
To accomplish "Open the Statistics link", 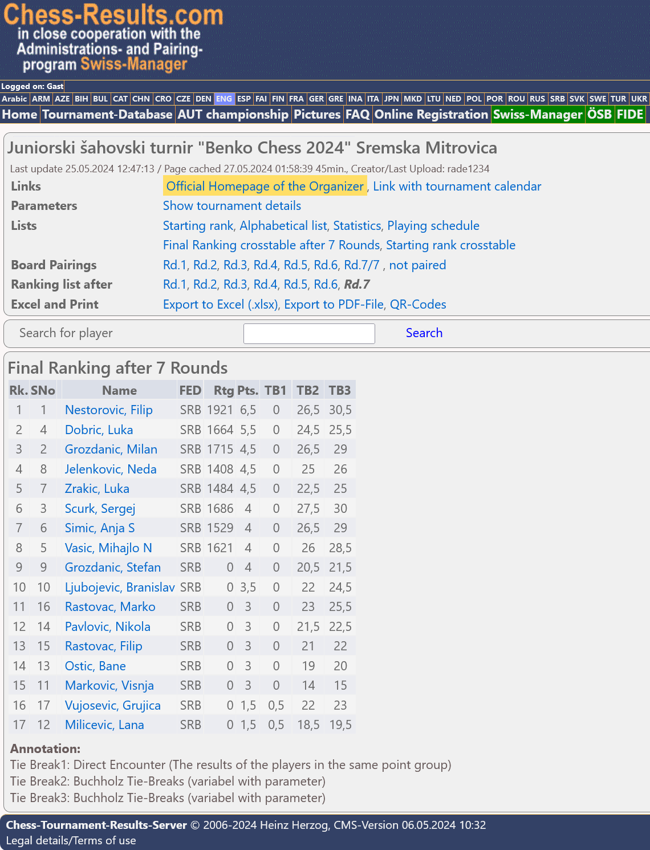I will click(357, 225).
